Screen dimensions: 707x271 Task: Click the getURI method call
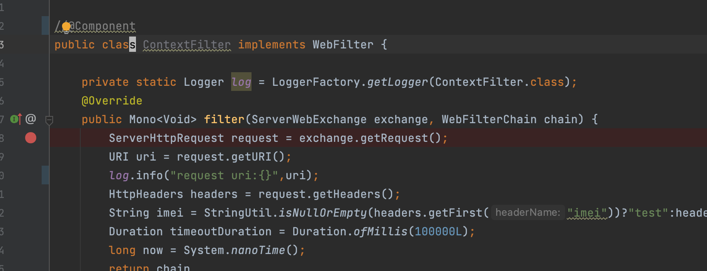click(x=252, y=157)
